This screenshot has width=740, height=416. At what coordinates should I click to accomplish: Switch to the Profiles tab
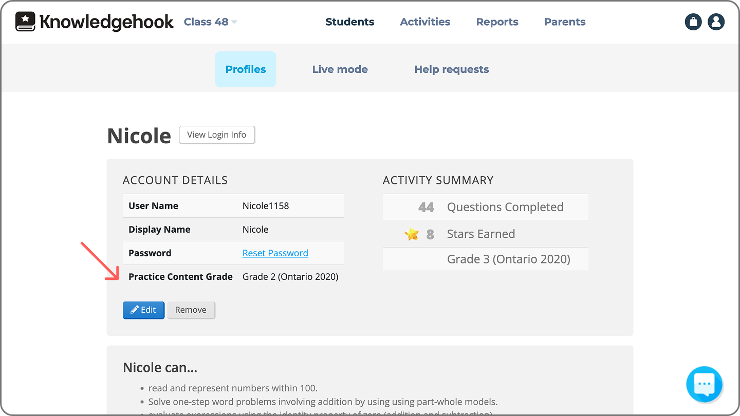[x=246, y=69]
